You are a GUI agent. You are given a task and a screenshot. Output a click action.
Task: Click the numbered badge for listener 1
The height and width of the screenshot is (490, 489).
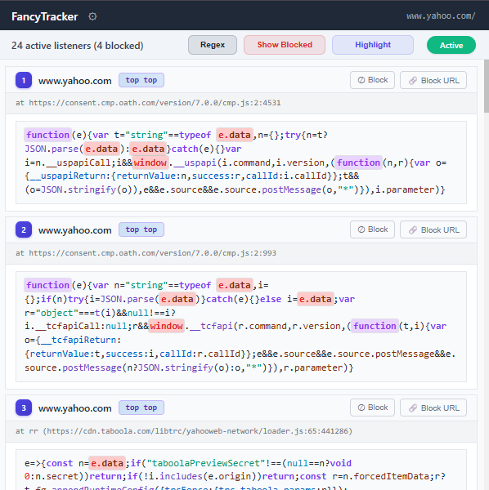click(24, 80)
